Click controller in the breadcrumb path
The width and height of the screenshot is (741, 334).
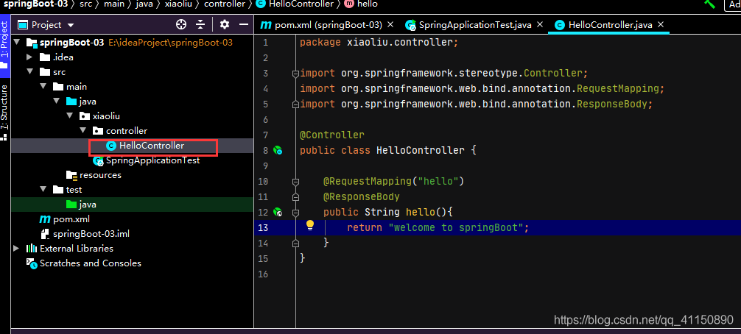pyautogui.click(x=225, y=4)
